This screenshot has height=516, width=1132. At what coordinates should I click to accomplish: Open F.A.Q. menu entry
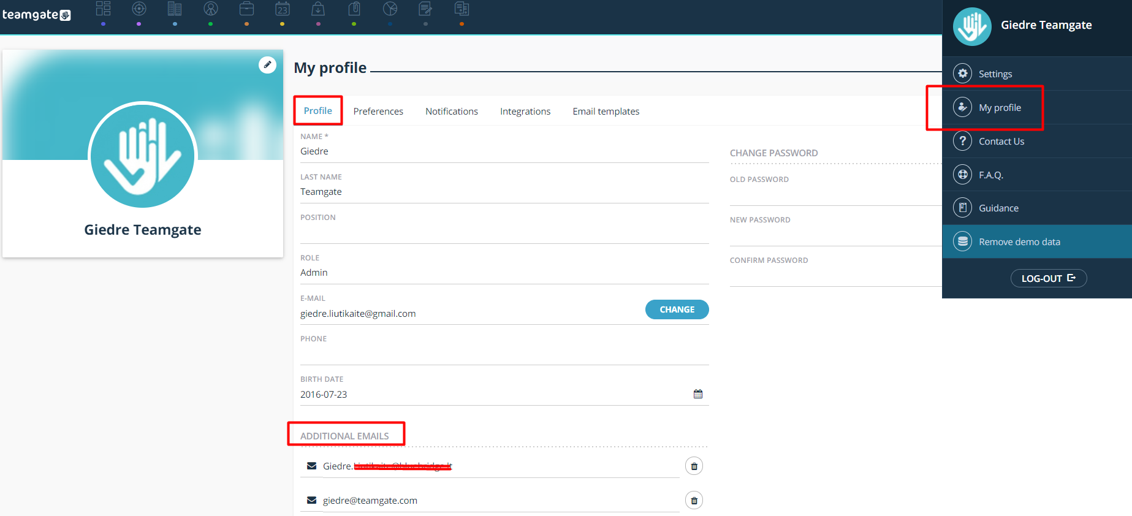coord(1037,175)
